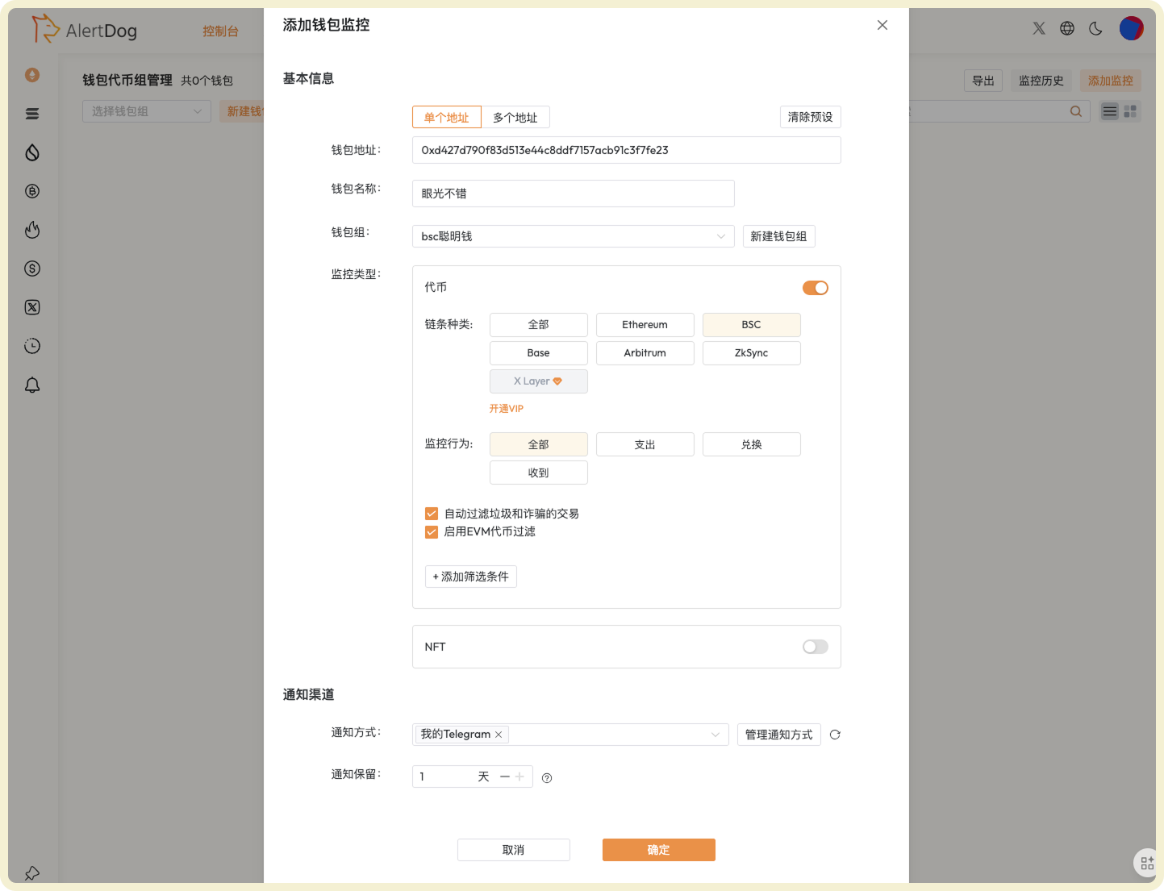
Task: Click the pin icon at sidebar bottom
Action: tap(32, 873)
